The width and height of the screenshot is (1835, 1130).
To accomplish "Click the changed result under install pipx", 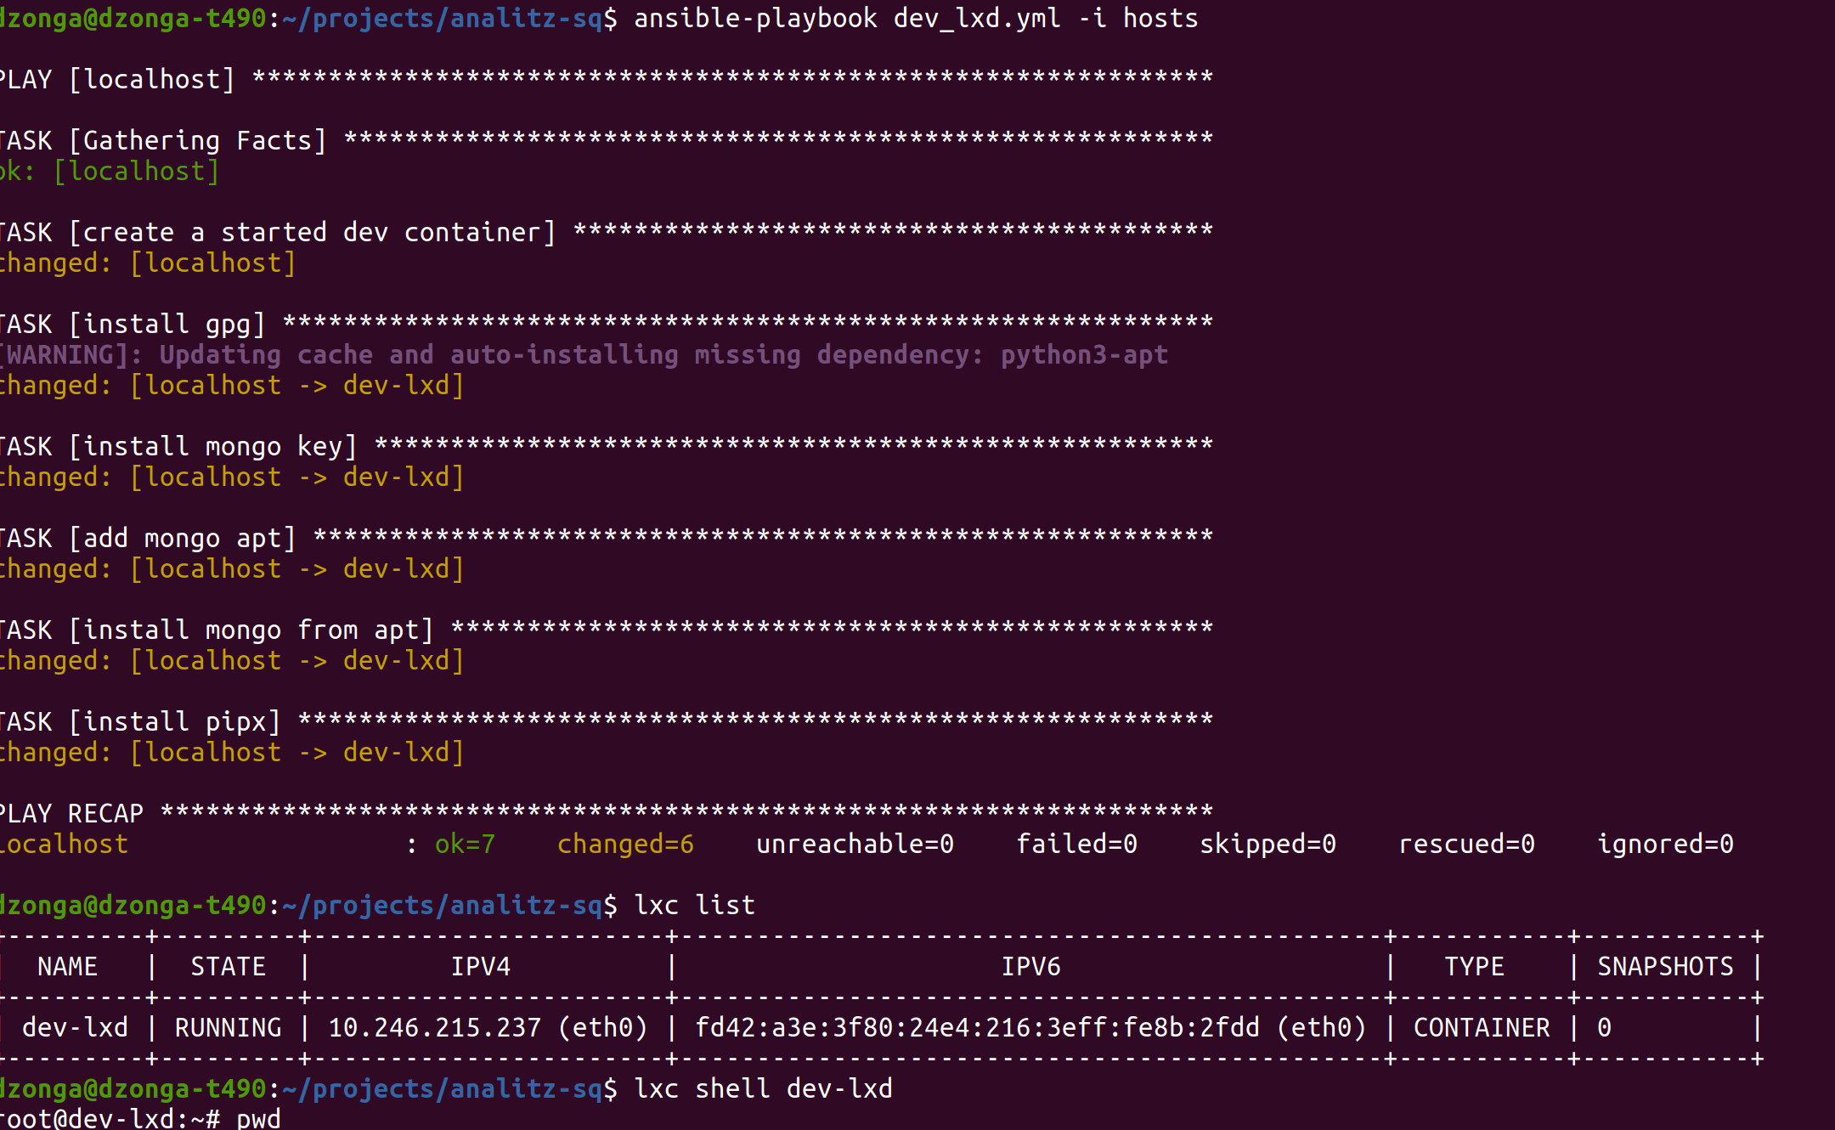I will click(x=232, y=752).
